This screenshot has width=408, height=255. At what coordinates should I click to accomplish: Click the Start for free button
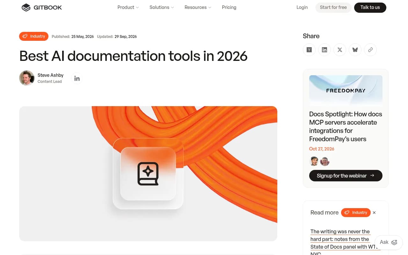point(333,7)
